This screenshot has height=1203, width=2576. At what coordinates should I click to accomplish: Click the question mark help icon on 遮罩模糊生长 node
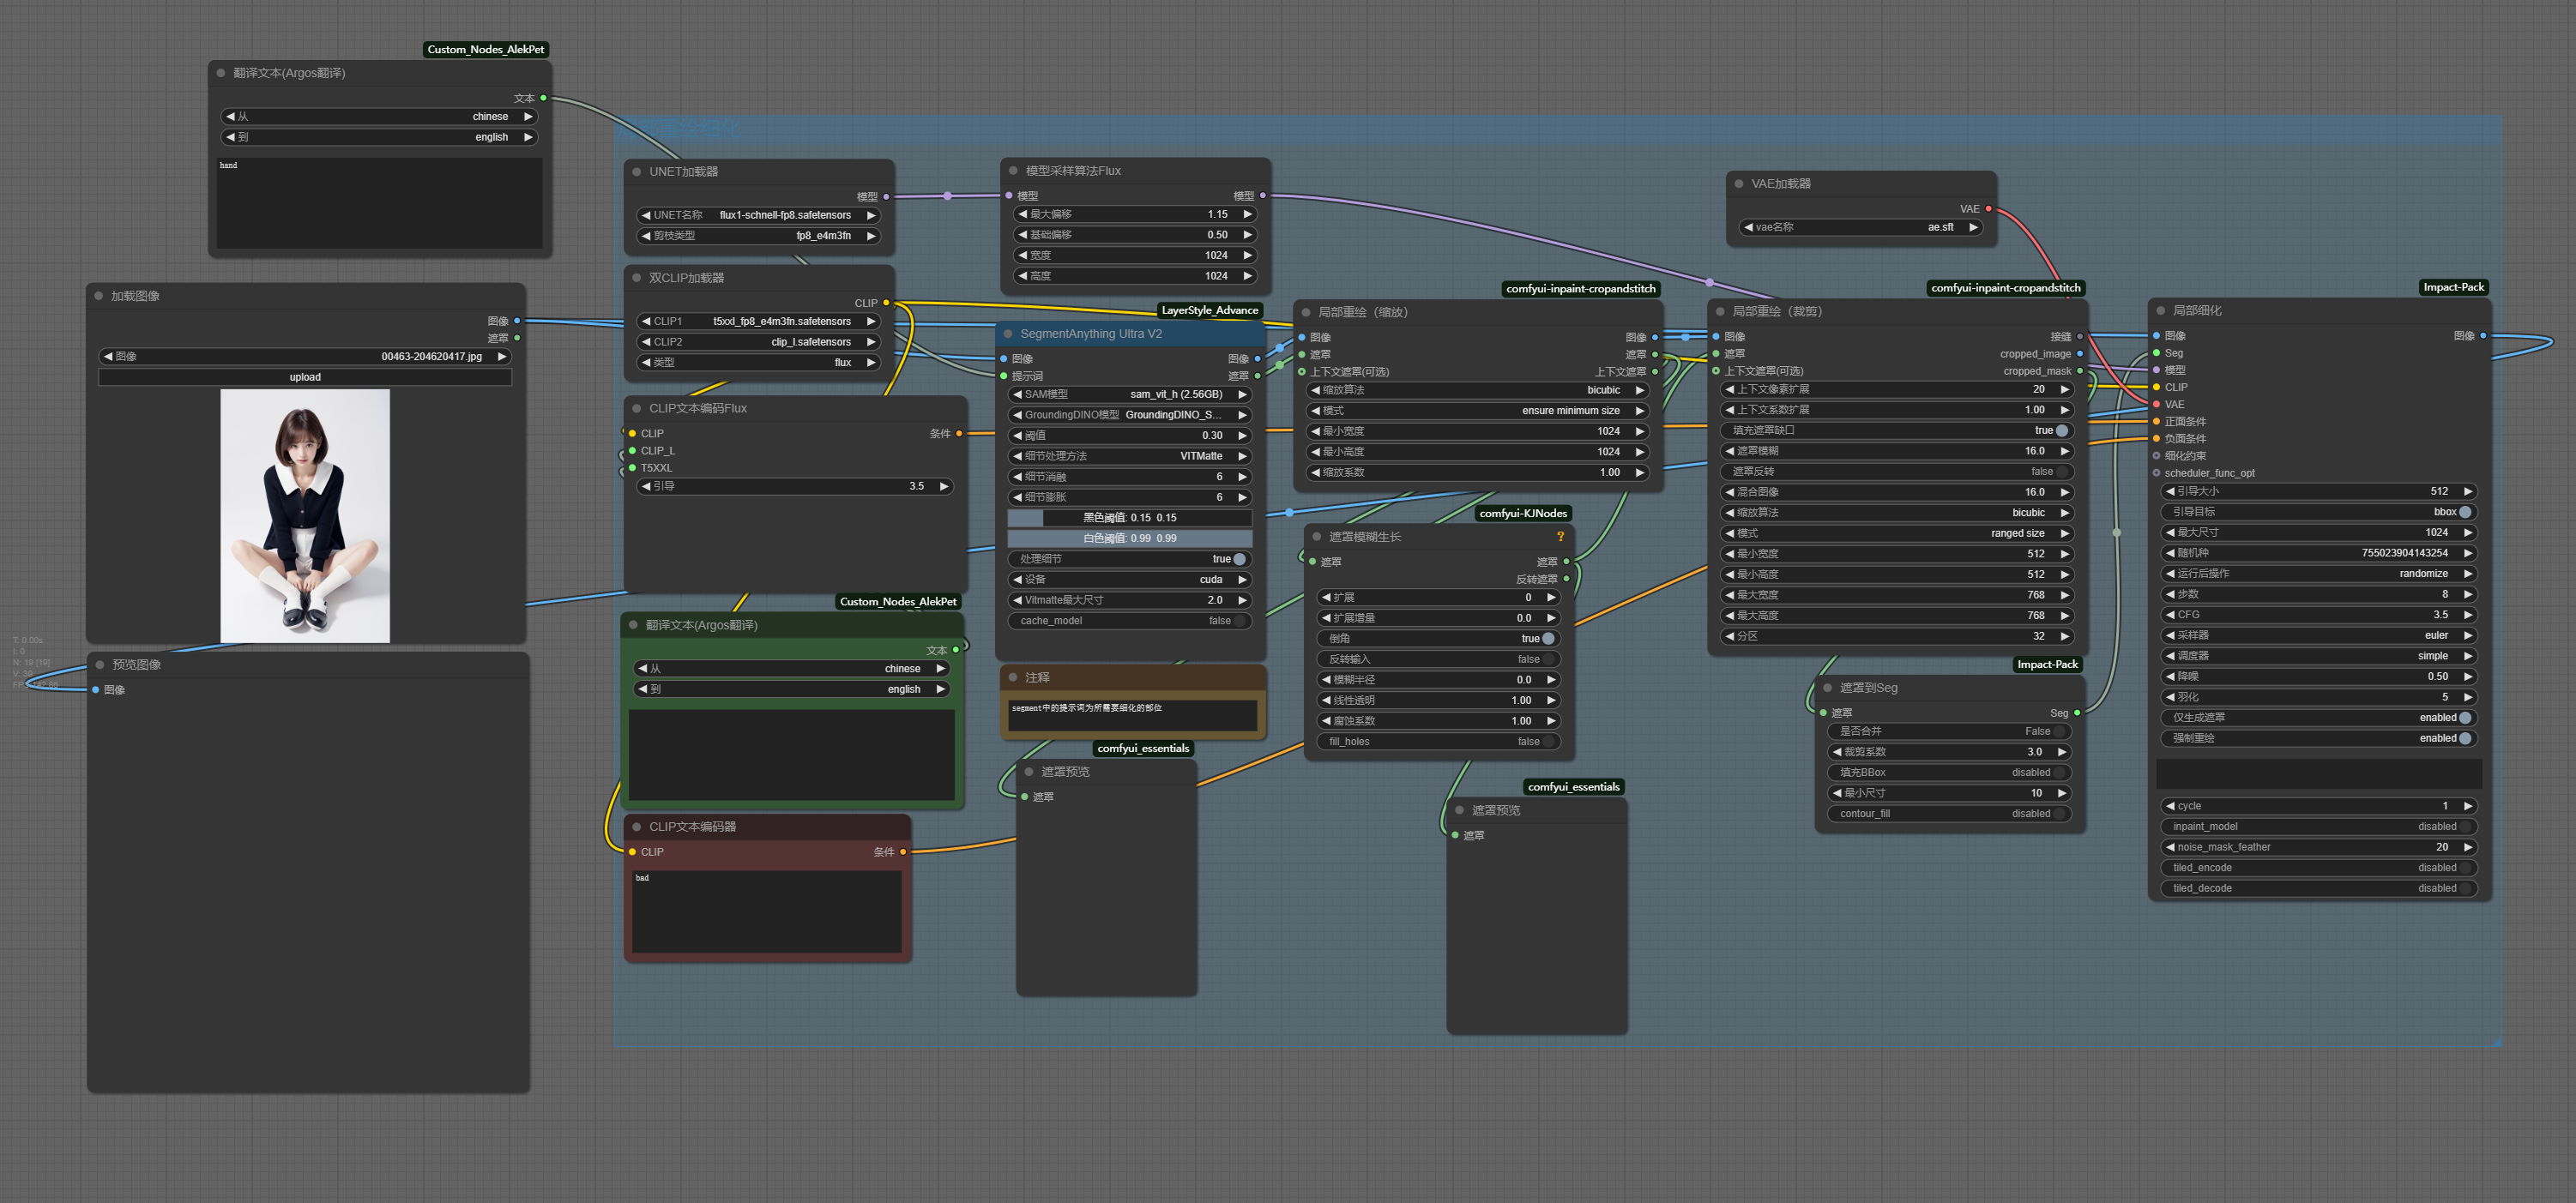point(1560,537)
